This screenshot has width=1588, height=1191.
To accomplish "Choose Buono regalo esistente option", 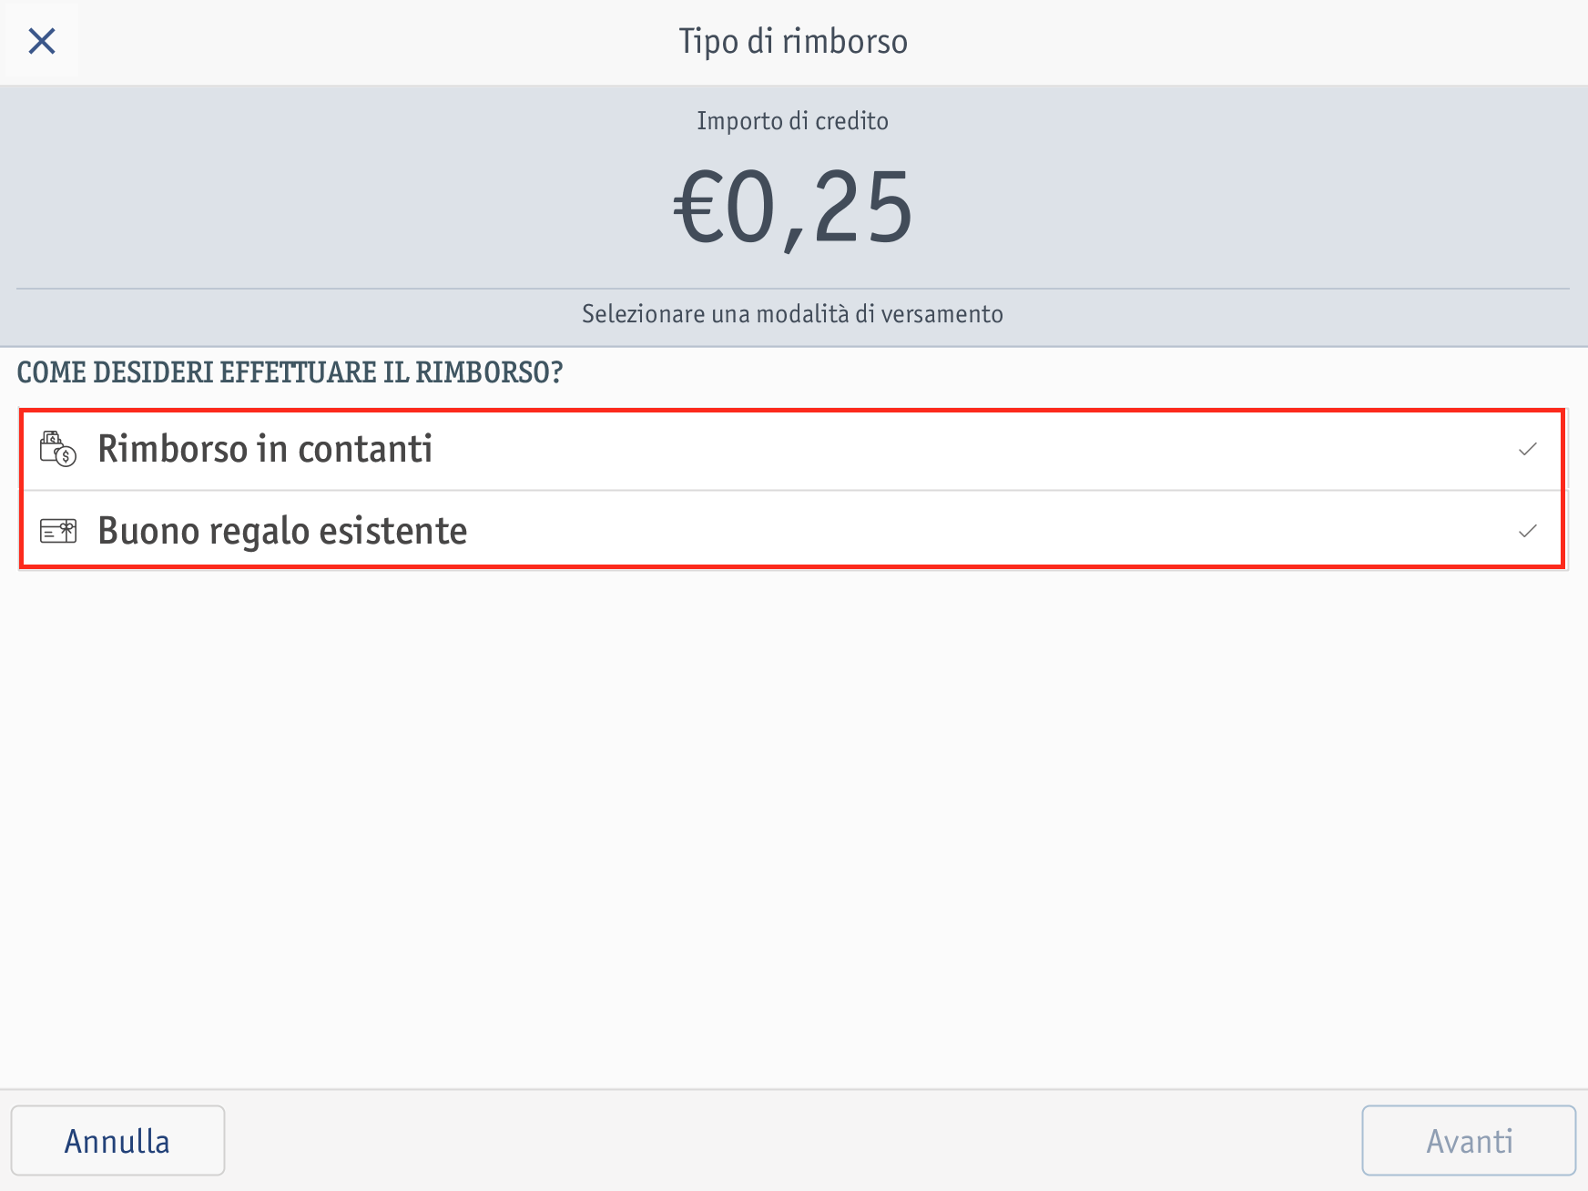I will point(282,531).
